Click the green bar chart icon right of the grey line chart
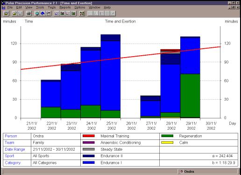This screenshot has height=175, width=241. click(73, 14)
